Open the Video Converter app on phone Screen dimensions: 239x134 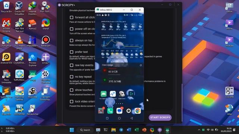point(122,94)
